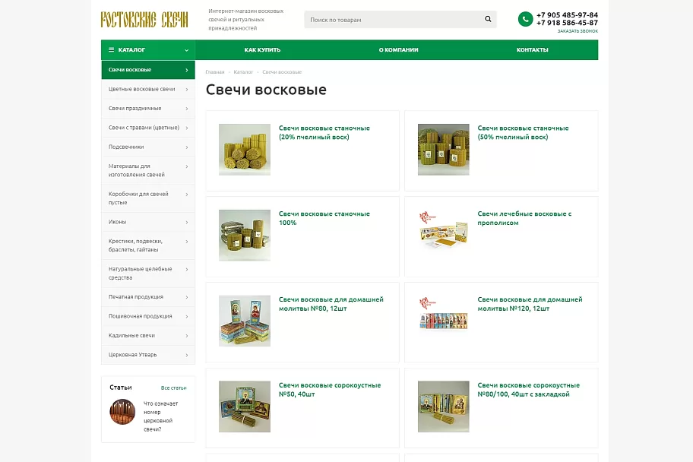
Task: Click the сорокоустные №50 product image
Action: (245, 407)
